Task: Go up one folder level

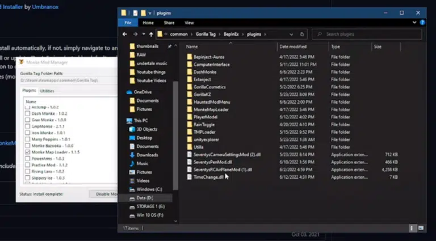Action: tap(151, 34)
